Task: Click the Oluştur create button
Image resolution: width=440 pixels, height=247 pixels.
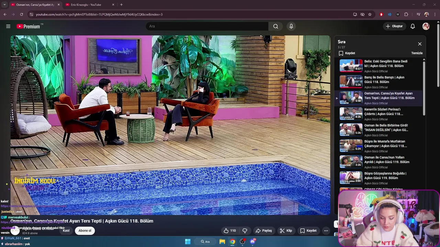Action: [x=394, y=26]
